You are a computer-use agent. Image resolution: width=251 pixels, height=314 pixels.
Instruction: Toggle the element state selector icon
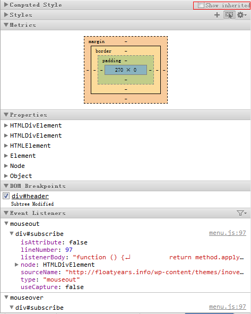[x=229, y=15]
